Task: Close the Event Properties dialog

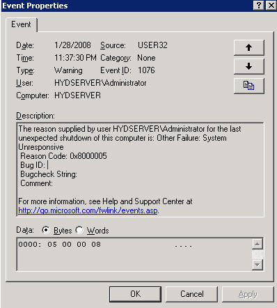Action: pos(271,6)
